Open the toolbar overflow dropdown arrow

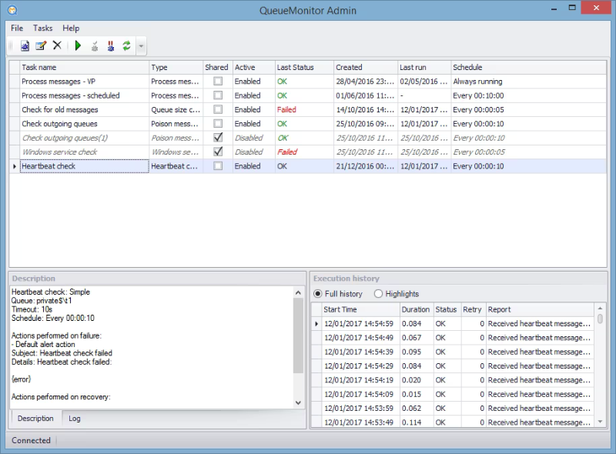[141, 46]
